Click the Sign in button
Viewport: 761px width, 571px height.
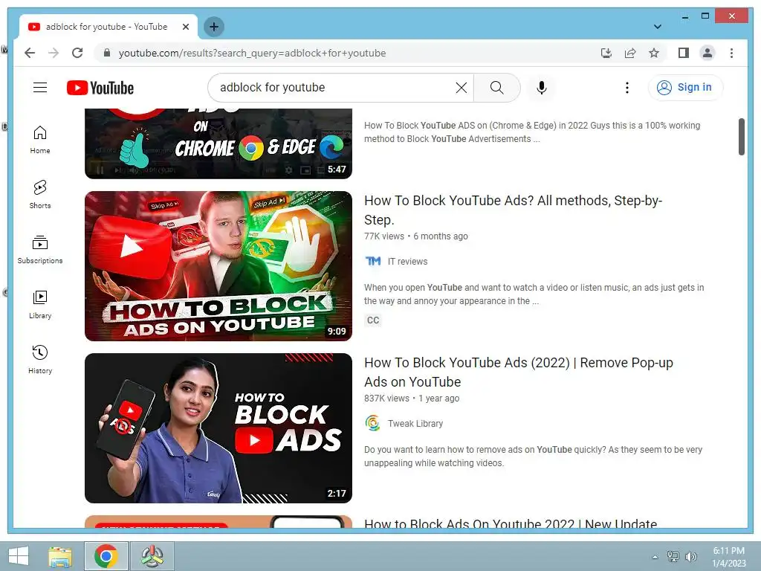[684, 88]
